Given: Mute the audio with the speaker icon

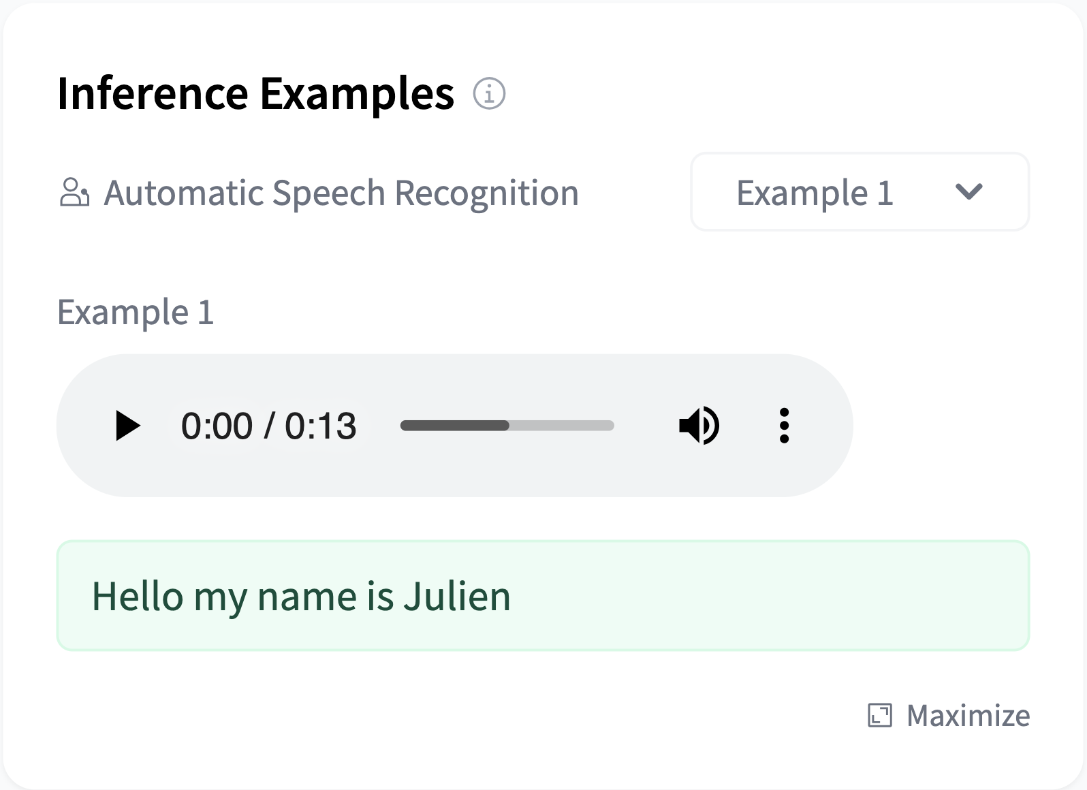Looking at the screenshot, I should coord(699,426).
